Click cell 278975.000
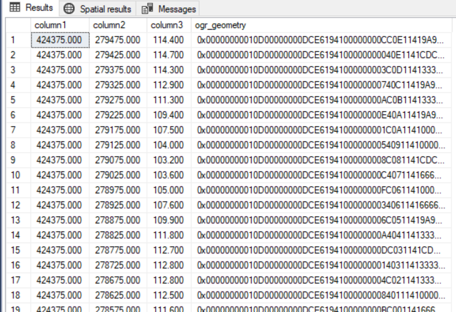456x312 pixels. [x=118, y=190]
